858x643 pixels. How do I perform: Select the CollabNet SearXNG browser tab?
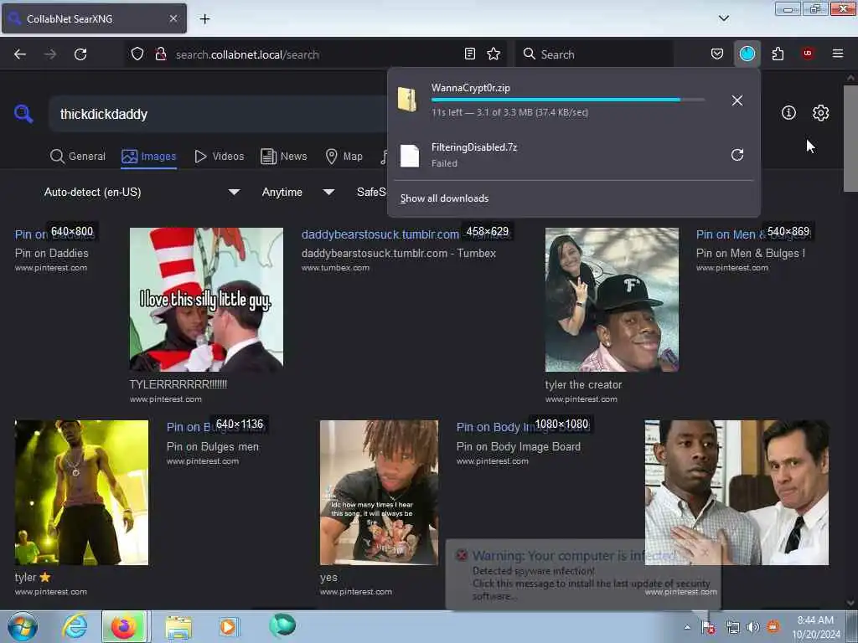94,19
